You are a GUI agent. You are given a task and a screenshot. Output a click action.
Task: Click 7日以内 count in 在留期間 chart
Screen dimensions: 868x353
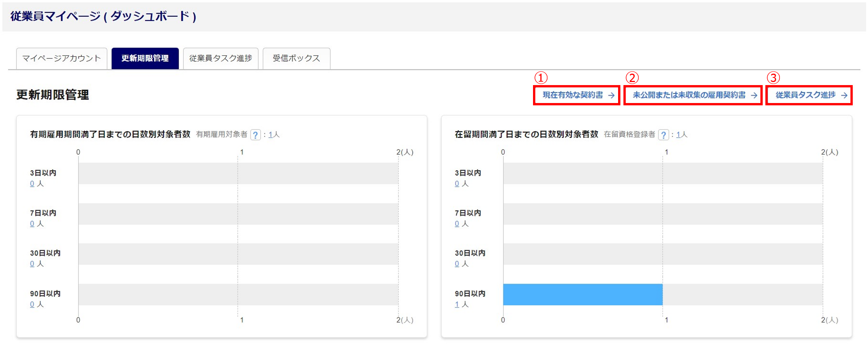457,224
